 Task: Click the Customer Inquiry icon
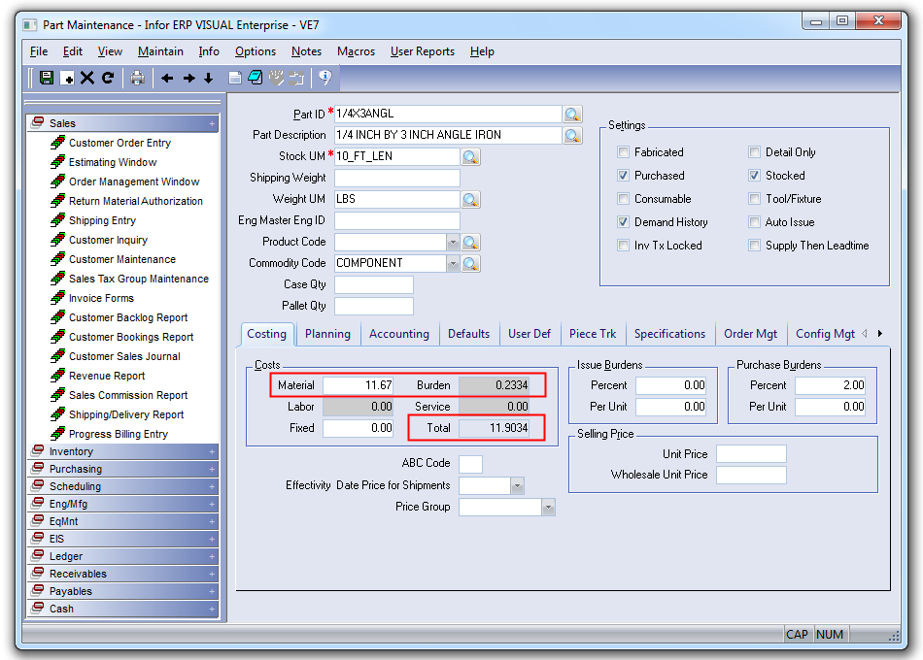(x=57, y=240)
